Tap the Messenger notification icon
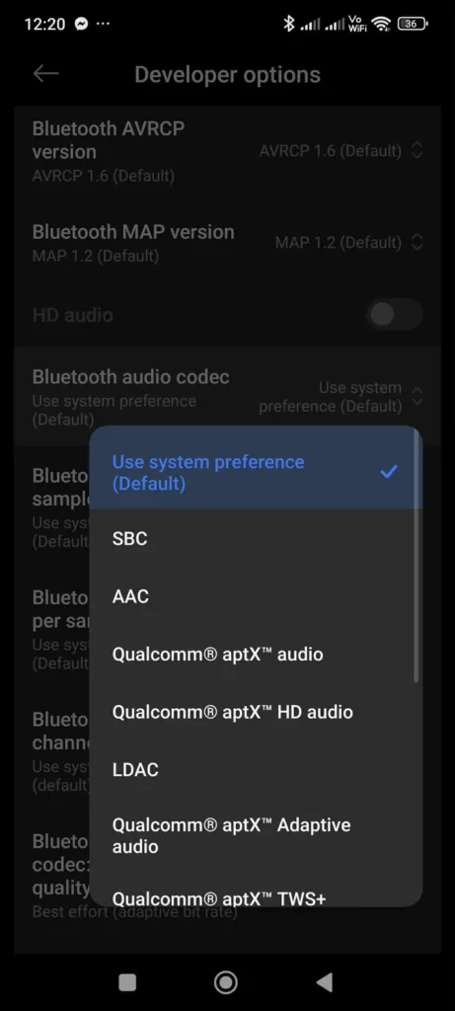The image size is (455, 1011). (81, 24)
